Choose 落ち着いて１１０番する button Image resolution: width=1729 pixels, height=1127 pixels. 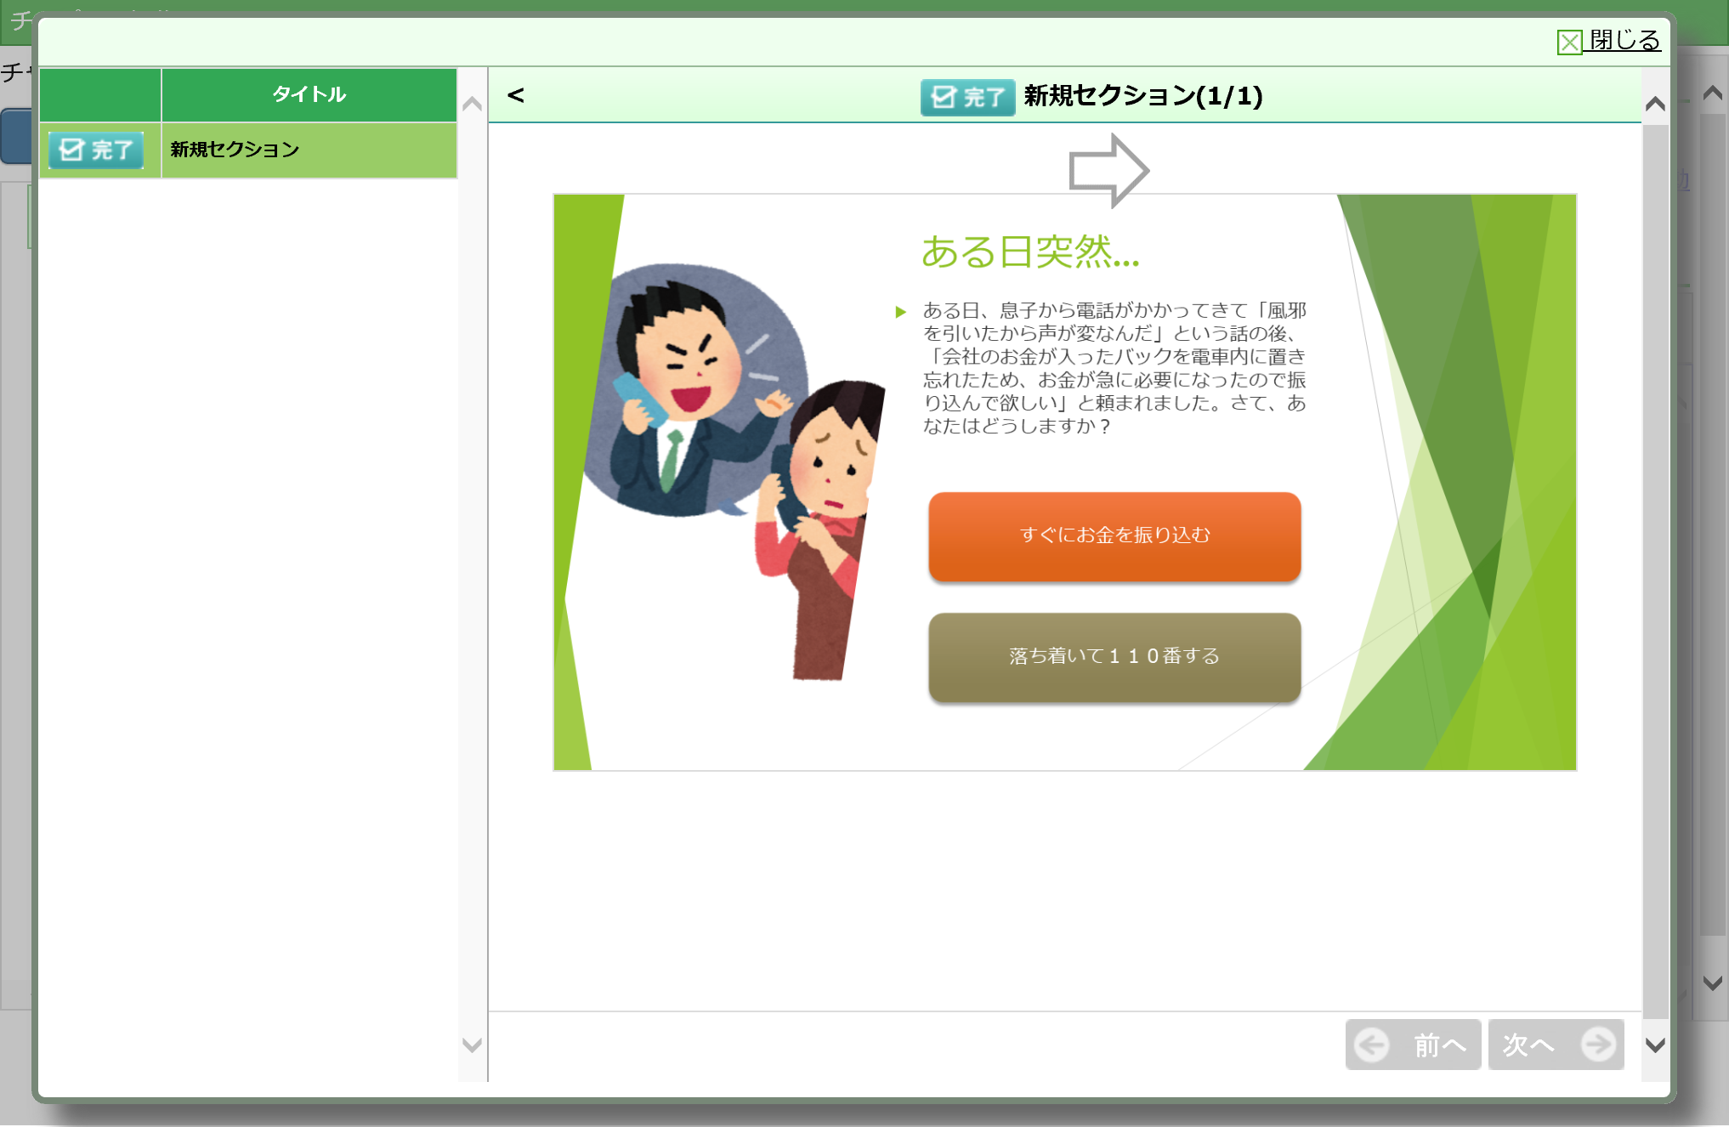tap(1114, 657)
